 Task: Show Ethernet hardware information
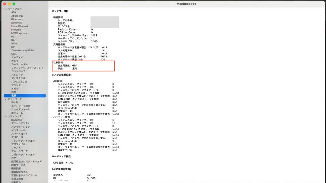16,23
